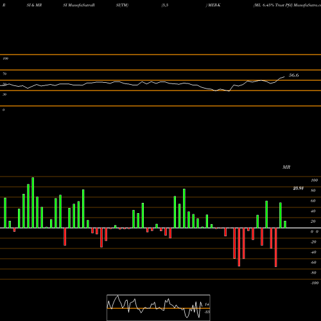Viewport: 321px width, 321px height.
Task: Click the MR axis label "-100"
Action: 314,283
